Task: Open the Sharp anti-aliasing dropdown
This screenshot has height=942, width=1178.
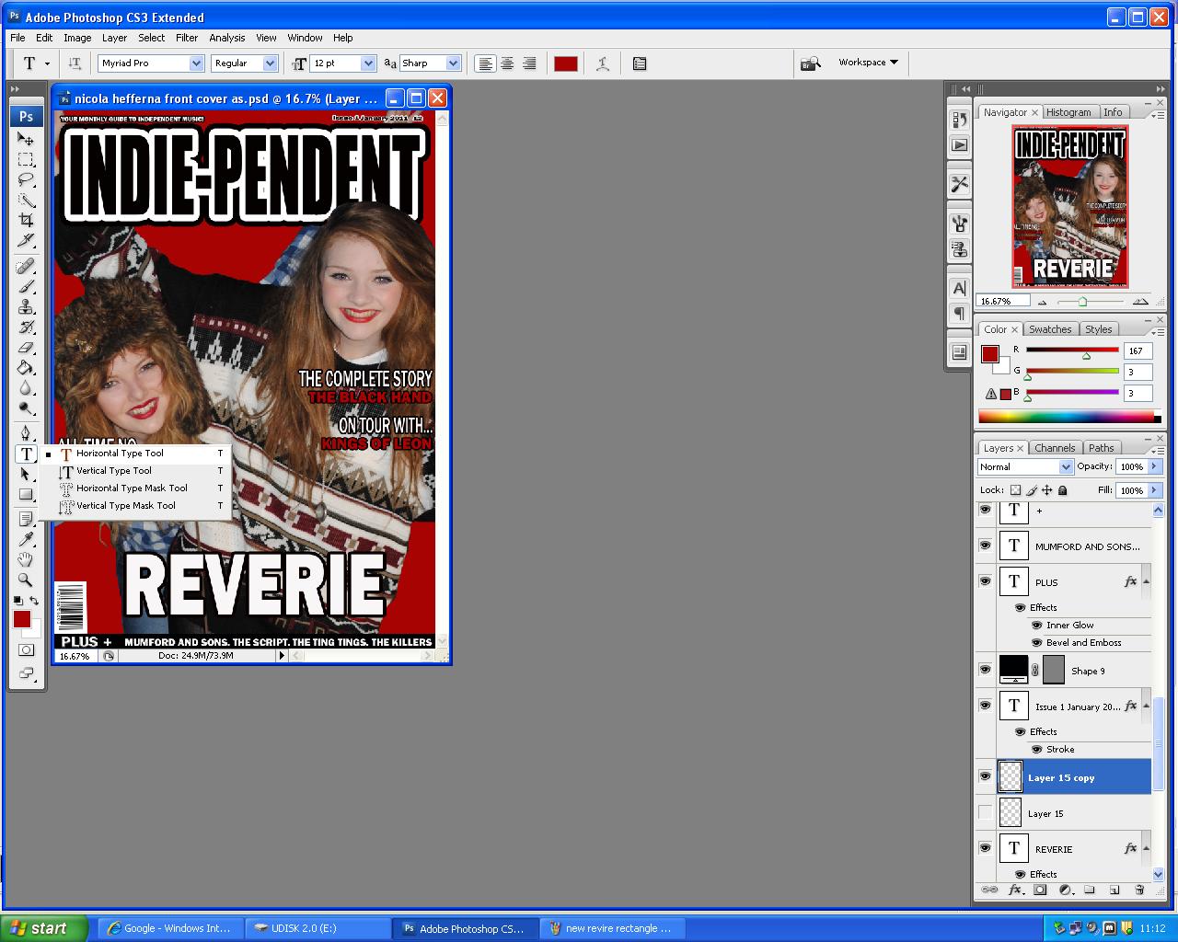Action: click(453, 63)
